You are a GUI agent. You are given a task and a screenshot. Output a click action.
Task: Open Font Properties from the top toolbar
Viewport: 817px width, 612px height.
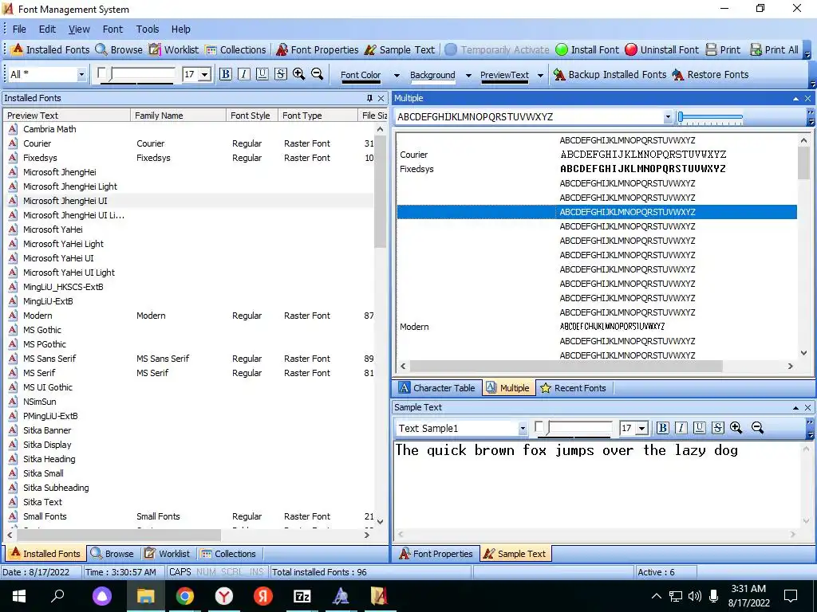(317, 49)
